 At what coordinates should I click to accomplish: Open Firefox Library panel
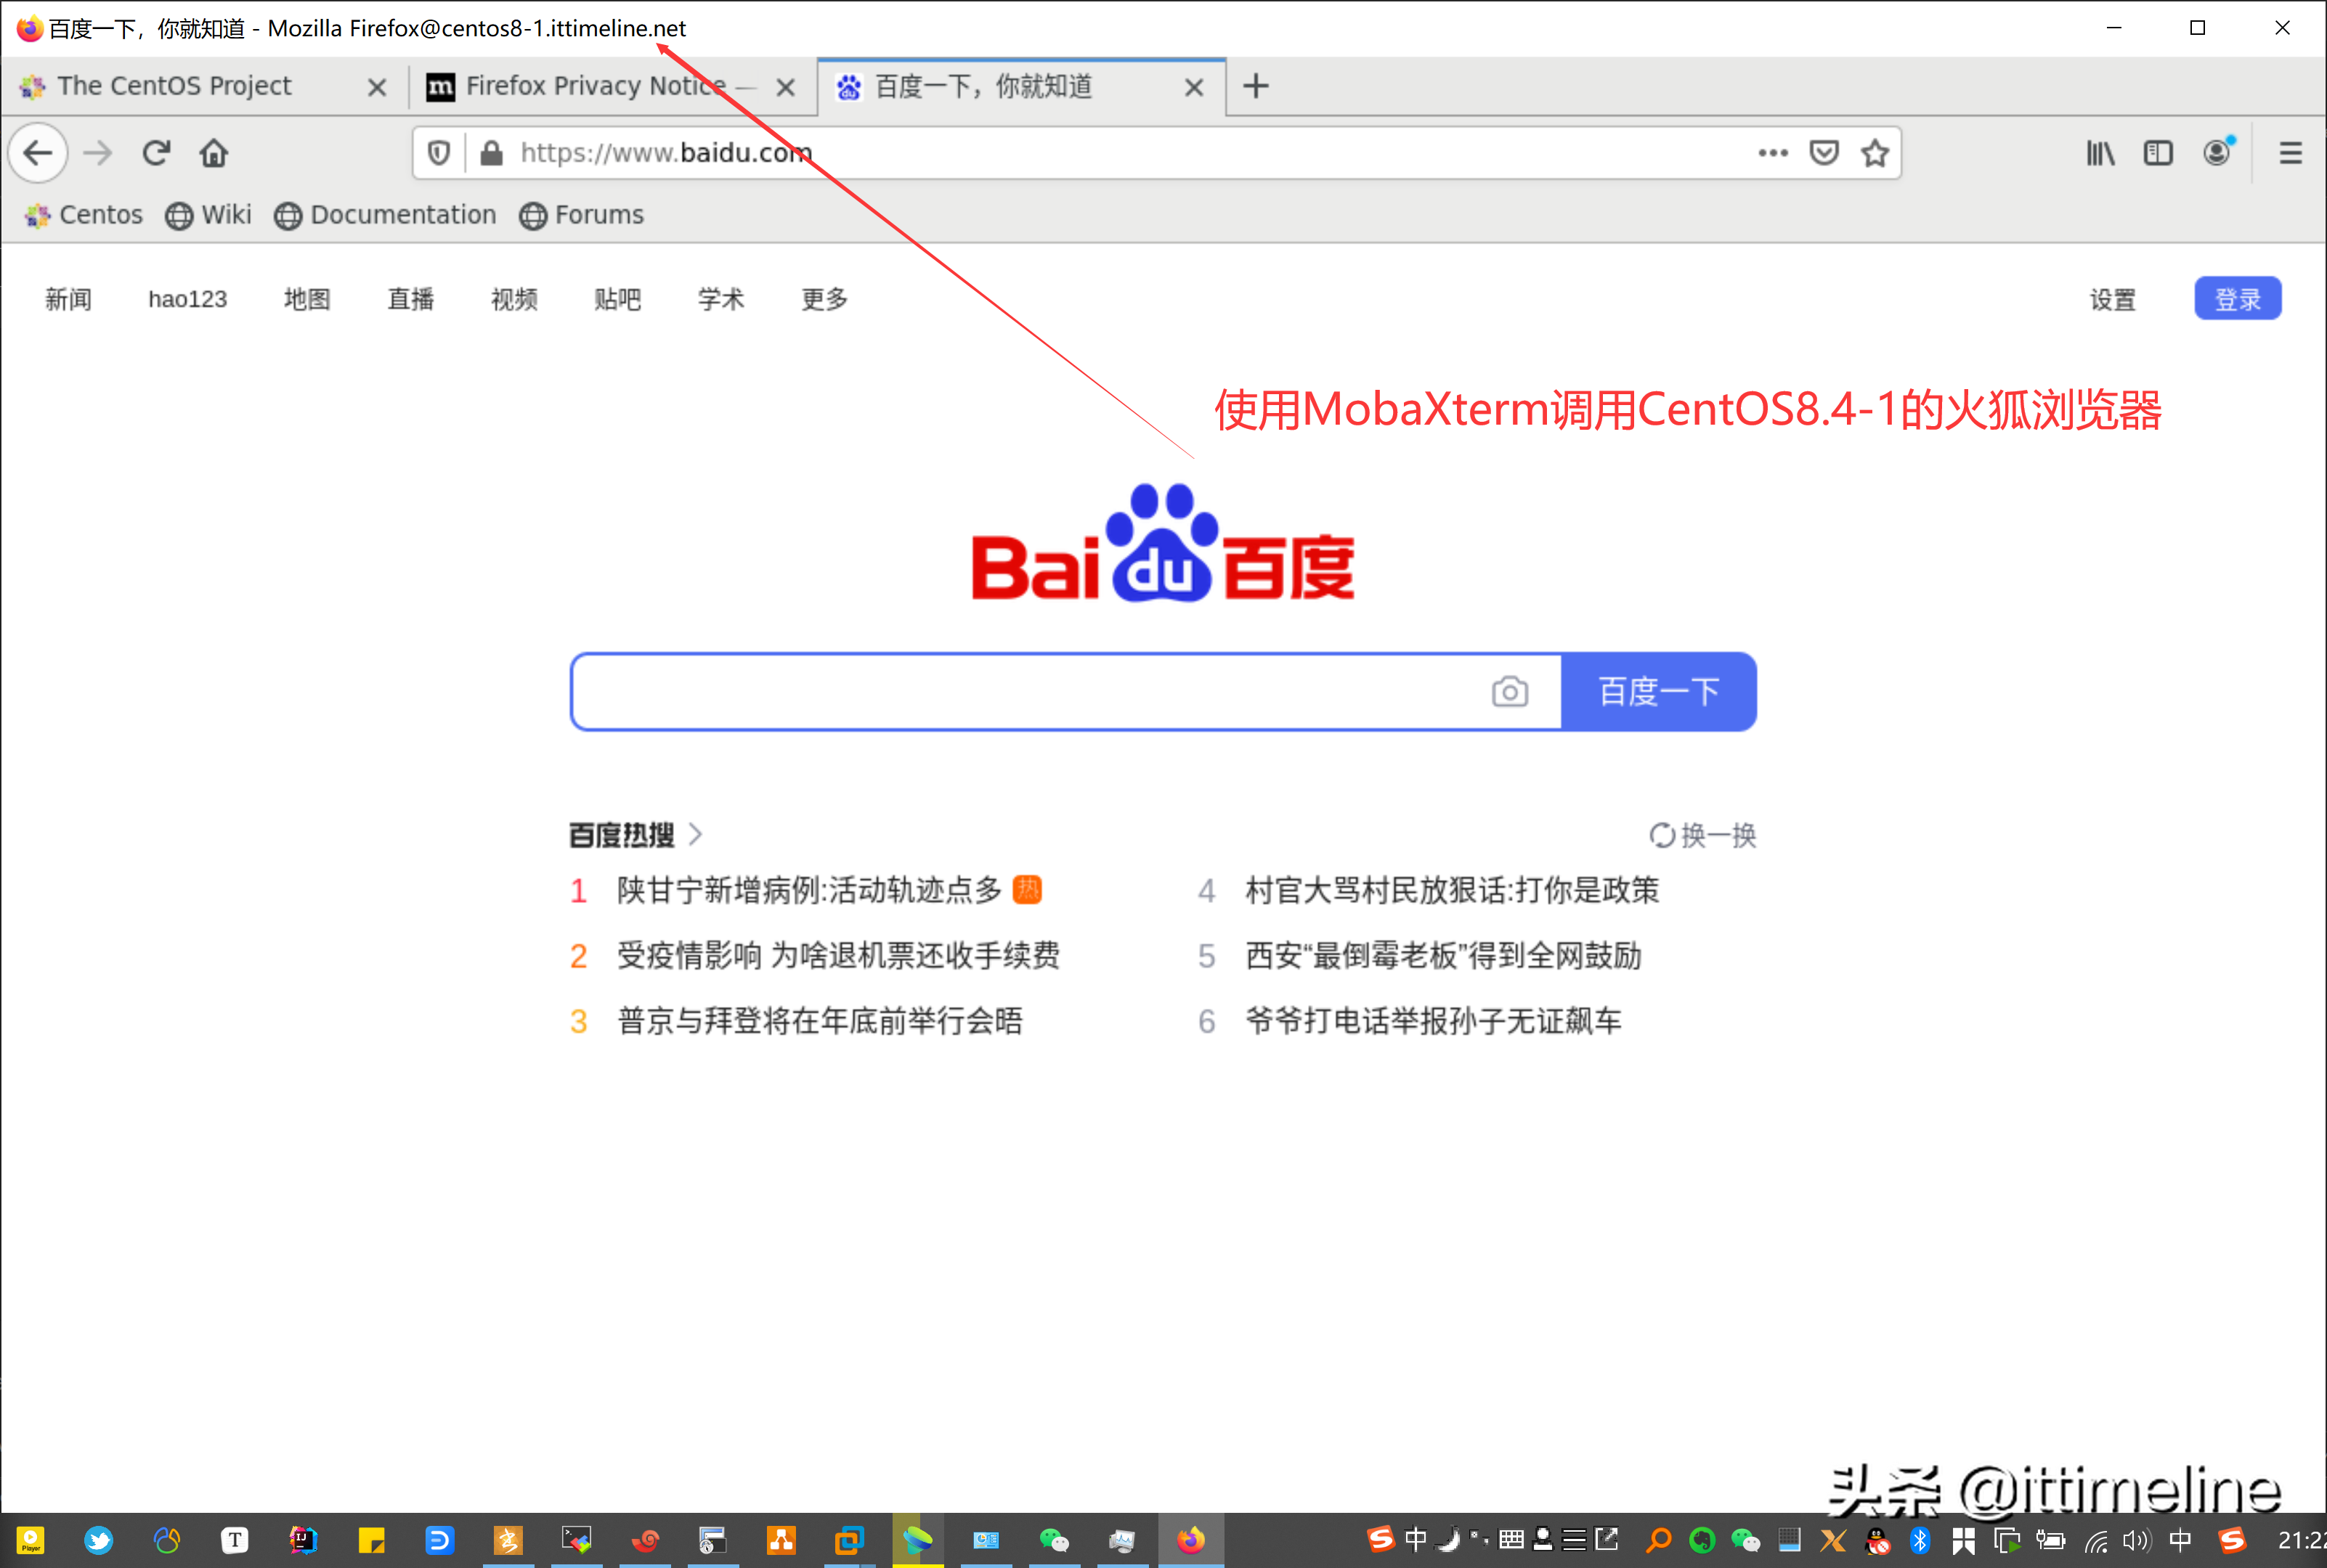coord(2100,153)
